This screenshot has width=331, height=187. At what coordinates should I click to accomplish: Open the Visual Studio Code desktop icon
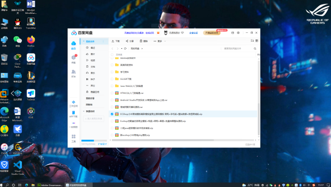[17, 168]
